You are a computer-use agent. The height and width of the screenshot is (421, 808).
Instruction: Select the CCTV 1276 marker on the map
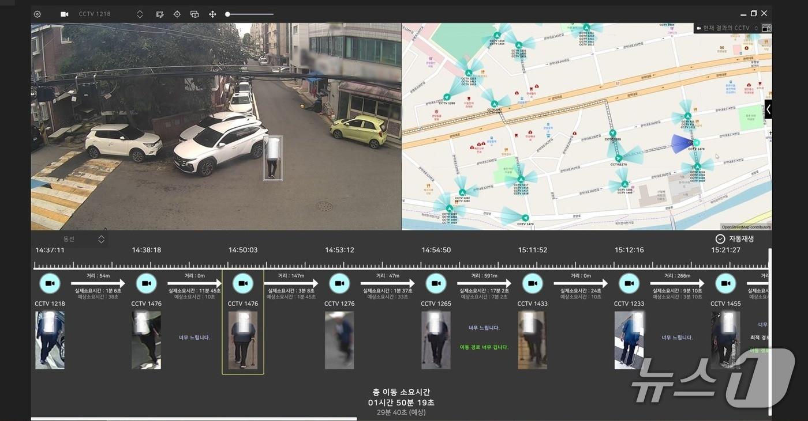pos(618,158)
